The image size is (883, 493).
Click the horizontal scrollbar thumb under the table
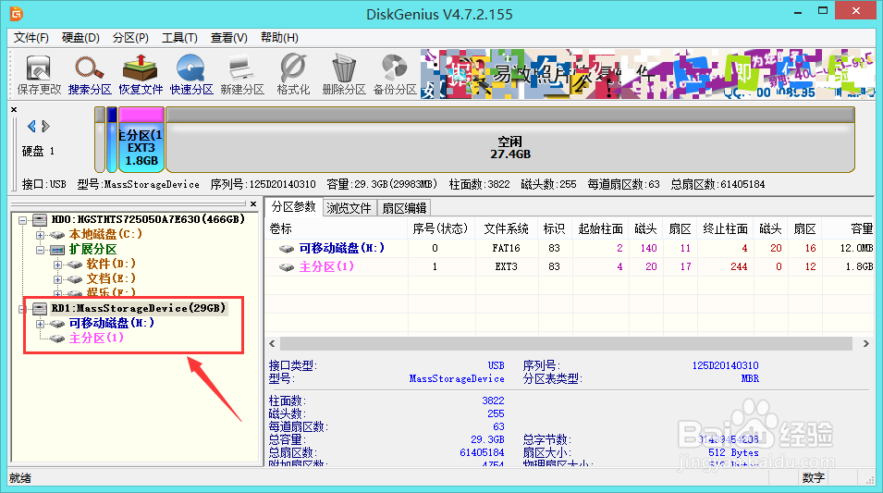(x=567, y=344)
